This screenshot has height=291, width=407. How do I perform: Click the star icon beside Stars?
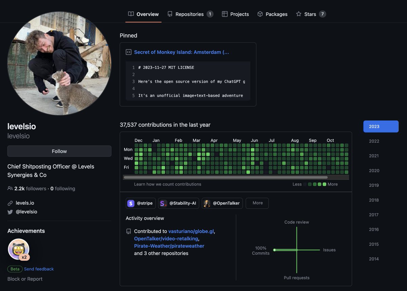(x=298, y=14)
